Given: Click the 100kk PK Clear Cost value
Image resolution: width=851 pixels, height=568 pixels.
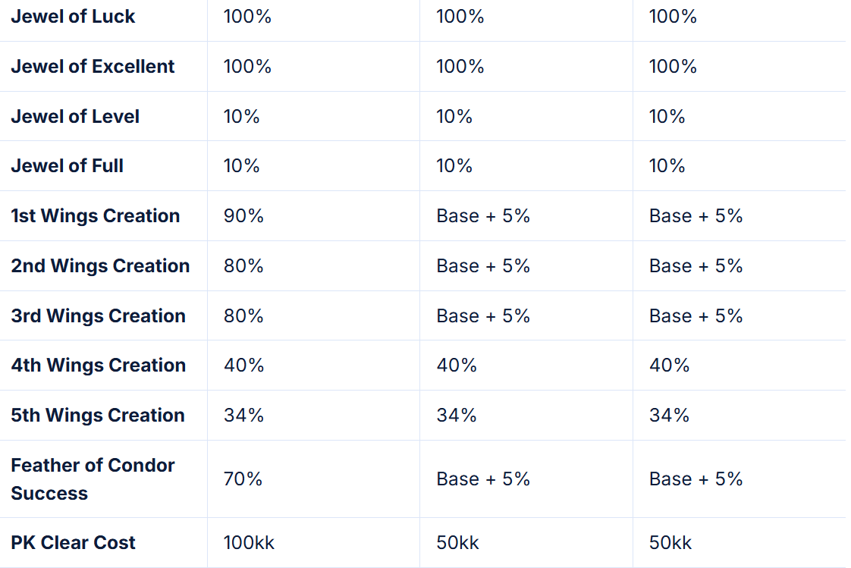Looking at the screenshot, I should pyautogui.click(x=249, y=543).
